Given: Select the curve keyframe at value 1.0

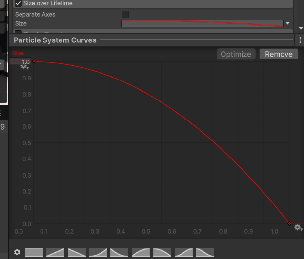Looking at the screenshot, I should pos(34,61).
